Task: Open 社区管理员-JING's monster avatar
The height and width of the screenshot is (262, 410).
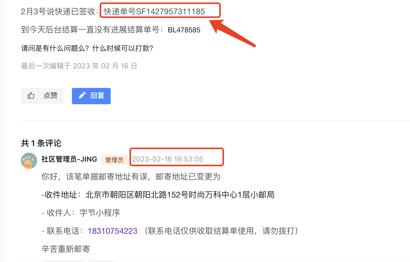Action: (29, 161)
